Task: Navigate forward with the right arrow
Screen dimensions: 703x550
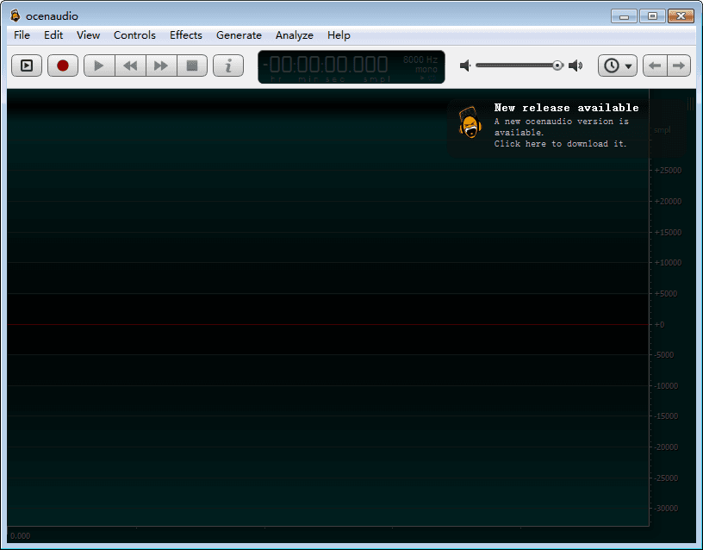Action: [x=679, y=66]
